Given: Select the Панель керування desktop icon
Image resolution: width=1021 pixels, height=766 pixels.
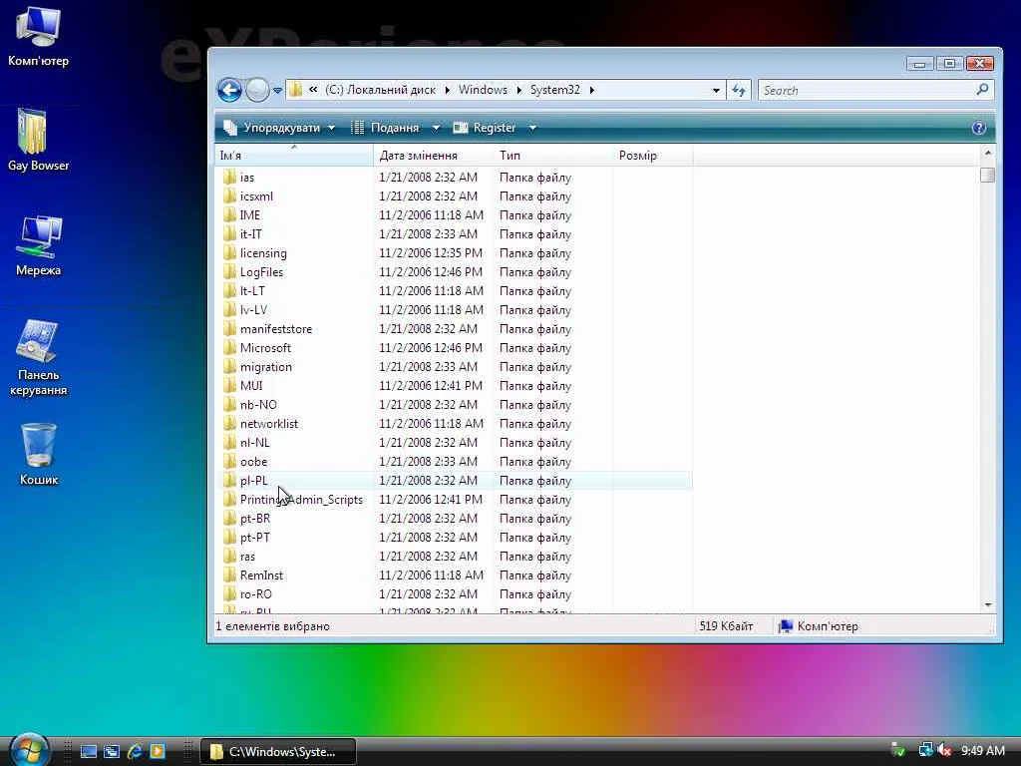Looking at the screenshot, I should (x=38, y=358).
